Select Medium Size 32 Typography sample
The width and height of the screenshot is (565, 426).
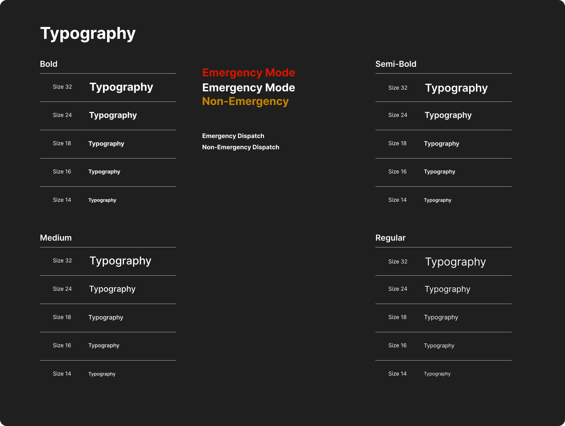[120, 261]
